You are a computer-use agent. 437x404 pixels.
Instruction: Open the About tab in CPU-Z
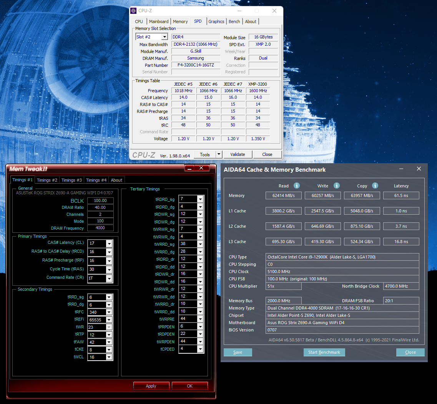pos(251,22)
